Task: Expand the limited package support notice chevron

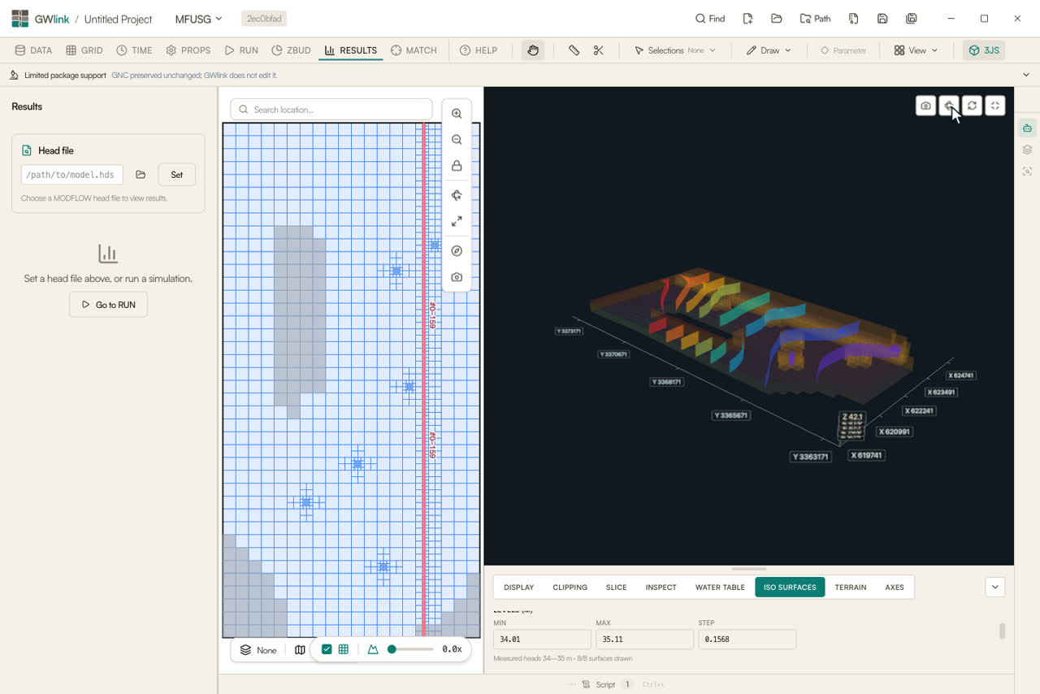Action: tap(1026, 75)
